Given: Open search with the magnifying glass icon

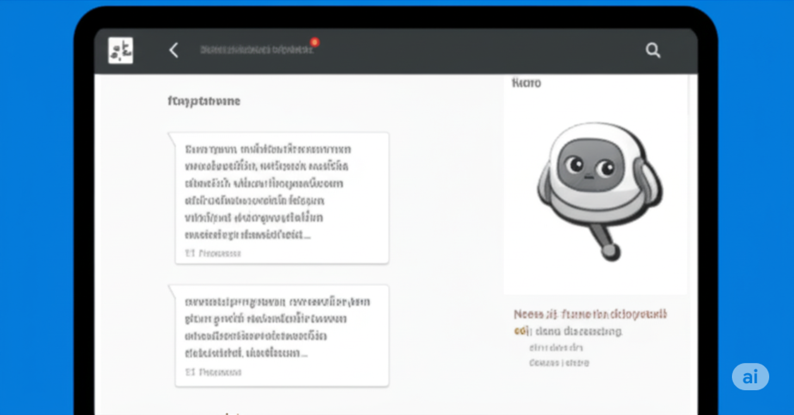Looking at the screenshot, I should (653, 50).
